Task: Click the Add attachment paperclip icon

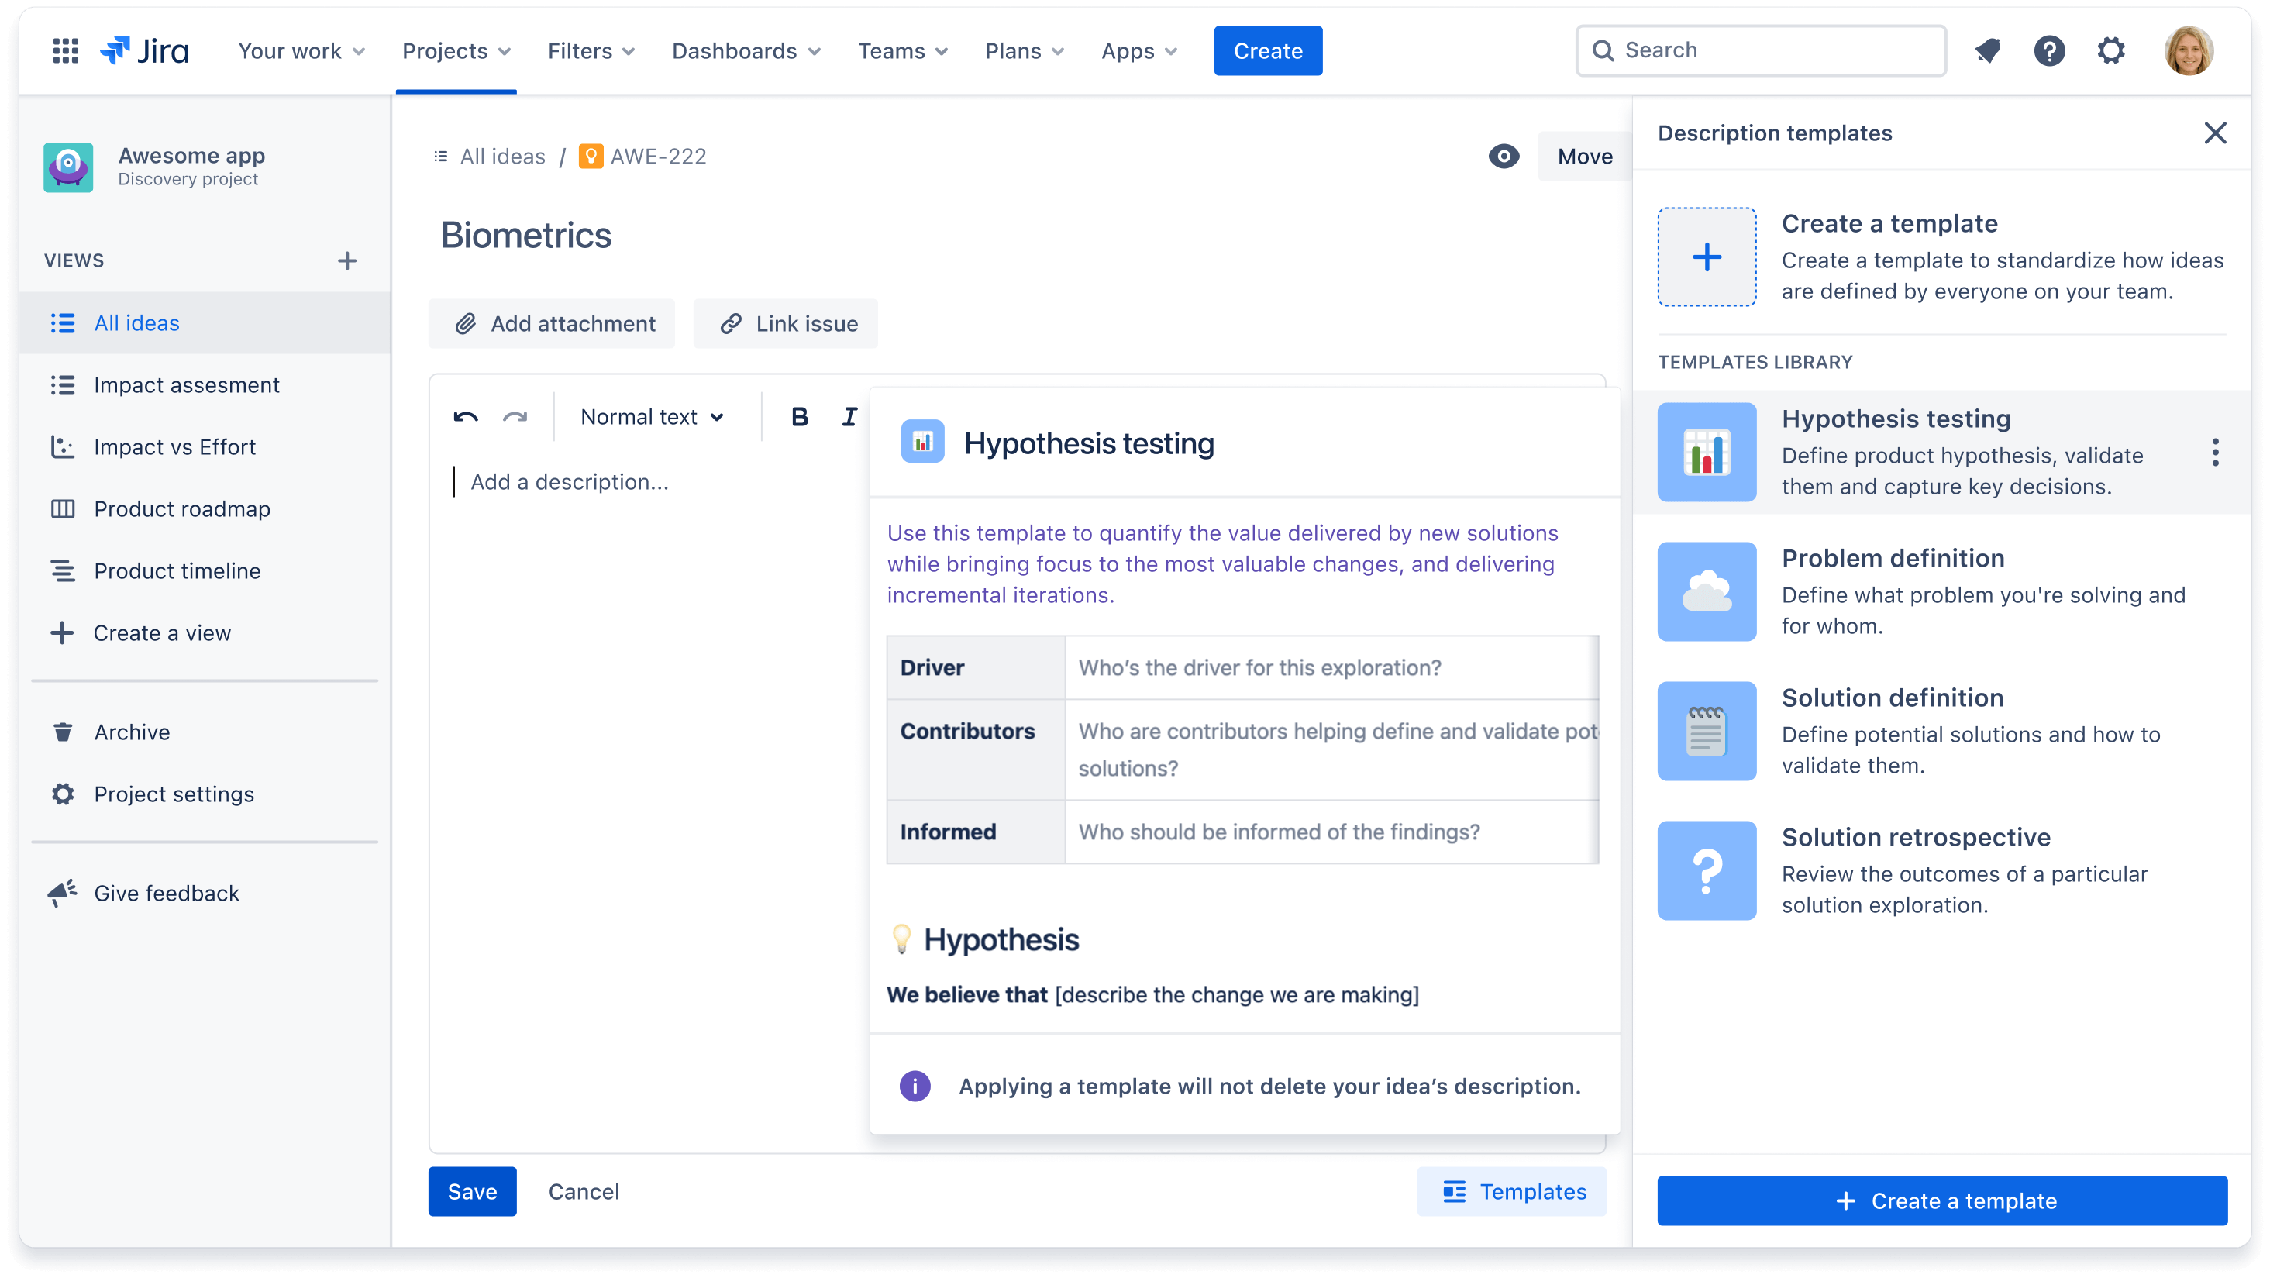Action: coord(464,324)
